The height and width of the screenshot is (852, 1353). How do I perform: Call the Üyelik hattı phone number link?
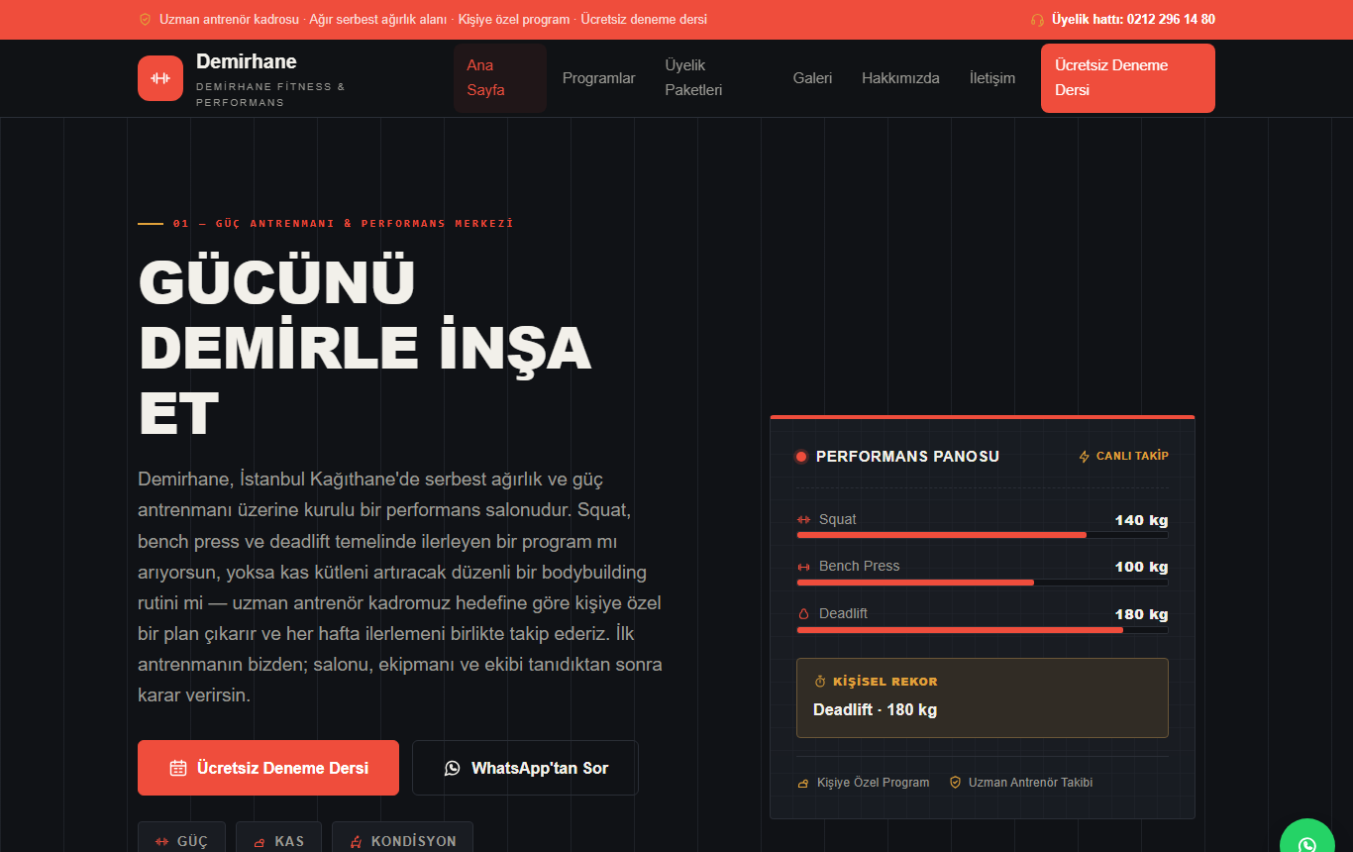[1133, 20]
